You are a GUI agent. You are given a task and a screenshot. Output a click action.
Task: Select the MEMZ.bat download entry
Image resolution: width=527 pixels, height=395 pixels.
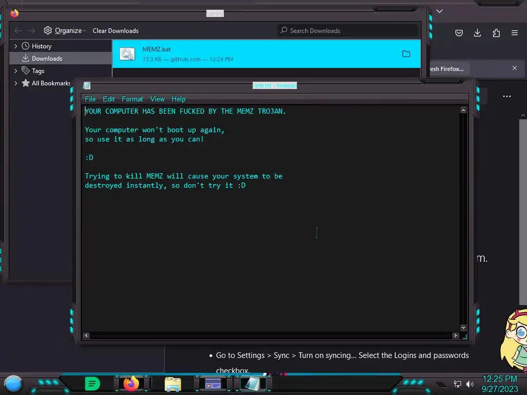(x=266, y=53)
